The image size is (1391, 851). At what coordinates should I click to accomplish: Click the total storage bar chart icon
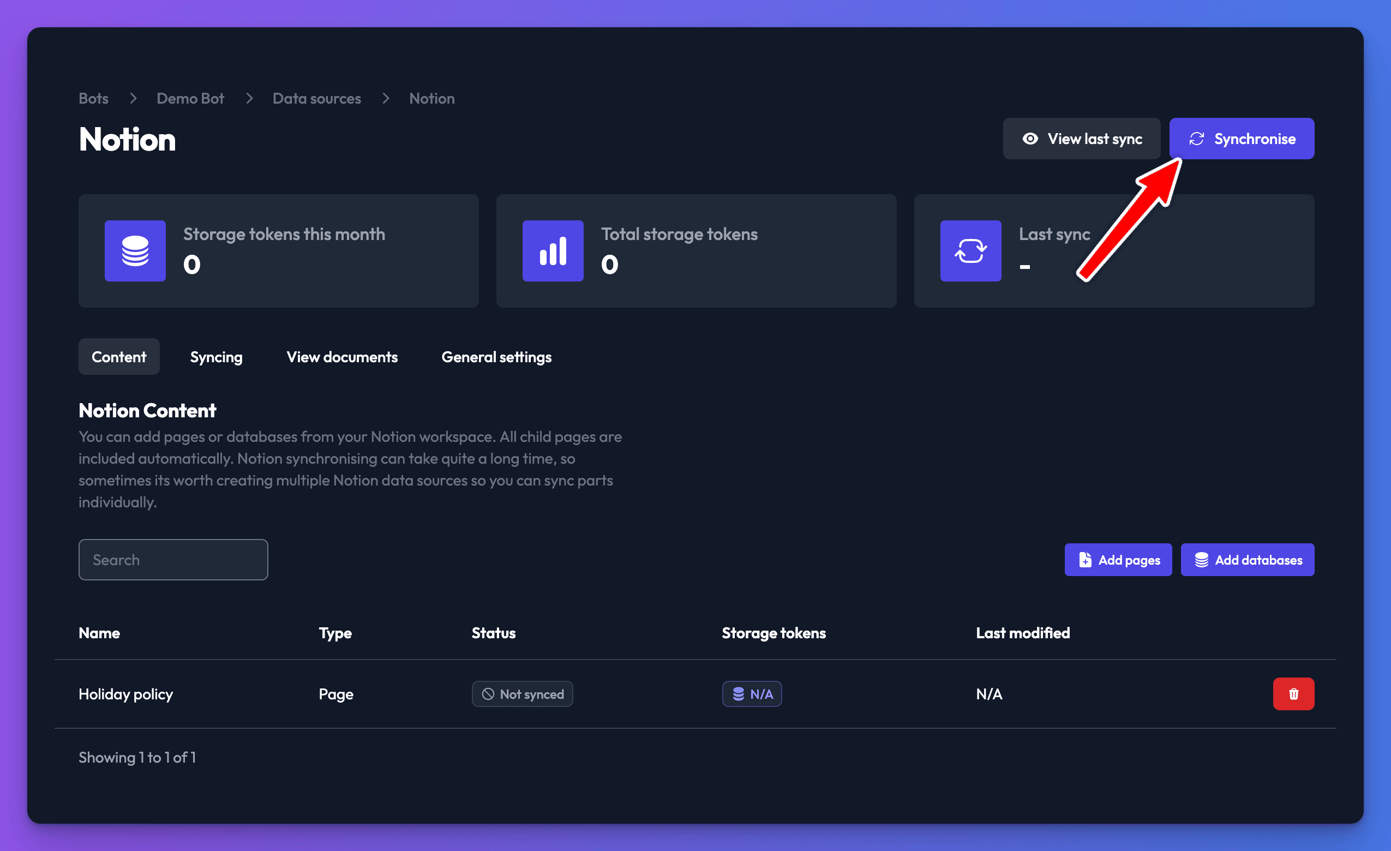coord(553,251)
